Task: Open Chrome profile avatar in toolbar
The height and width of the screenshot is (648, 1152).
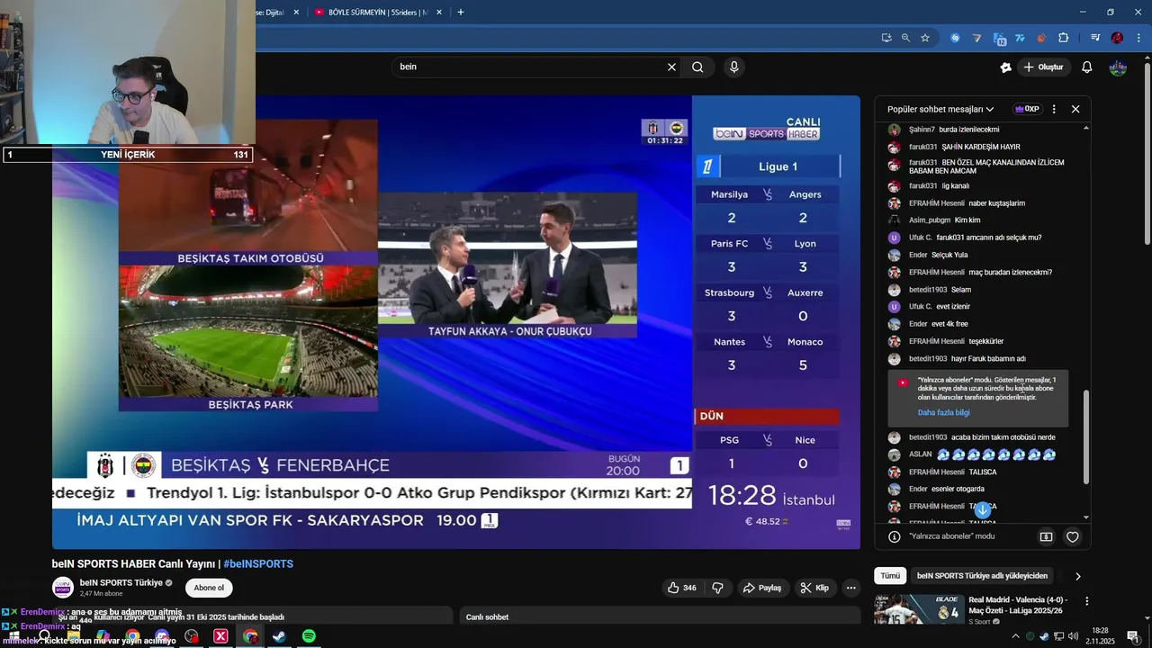Action: [1117, 38]
